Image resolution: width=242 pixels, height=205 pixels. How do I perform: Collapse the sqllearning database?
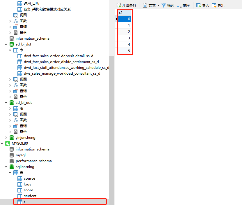pos(6,167)
